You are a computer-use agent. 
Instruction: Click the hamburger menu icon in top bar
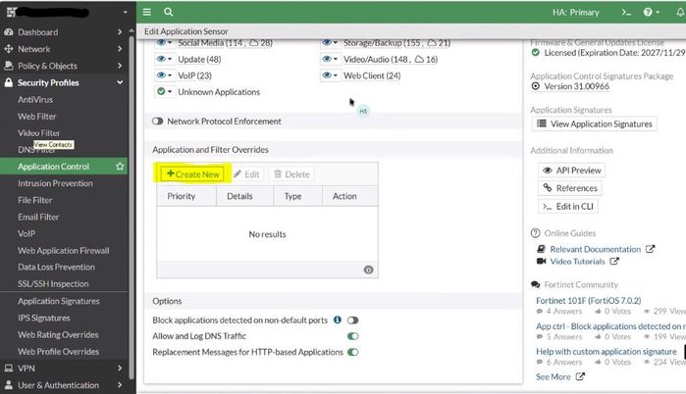(147, 12)
